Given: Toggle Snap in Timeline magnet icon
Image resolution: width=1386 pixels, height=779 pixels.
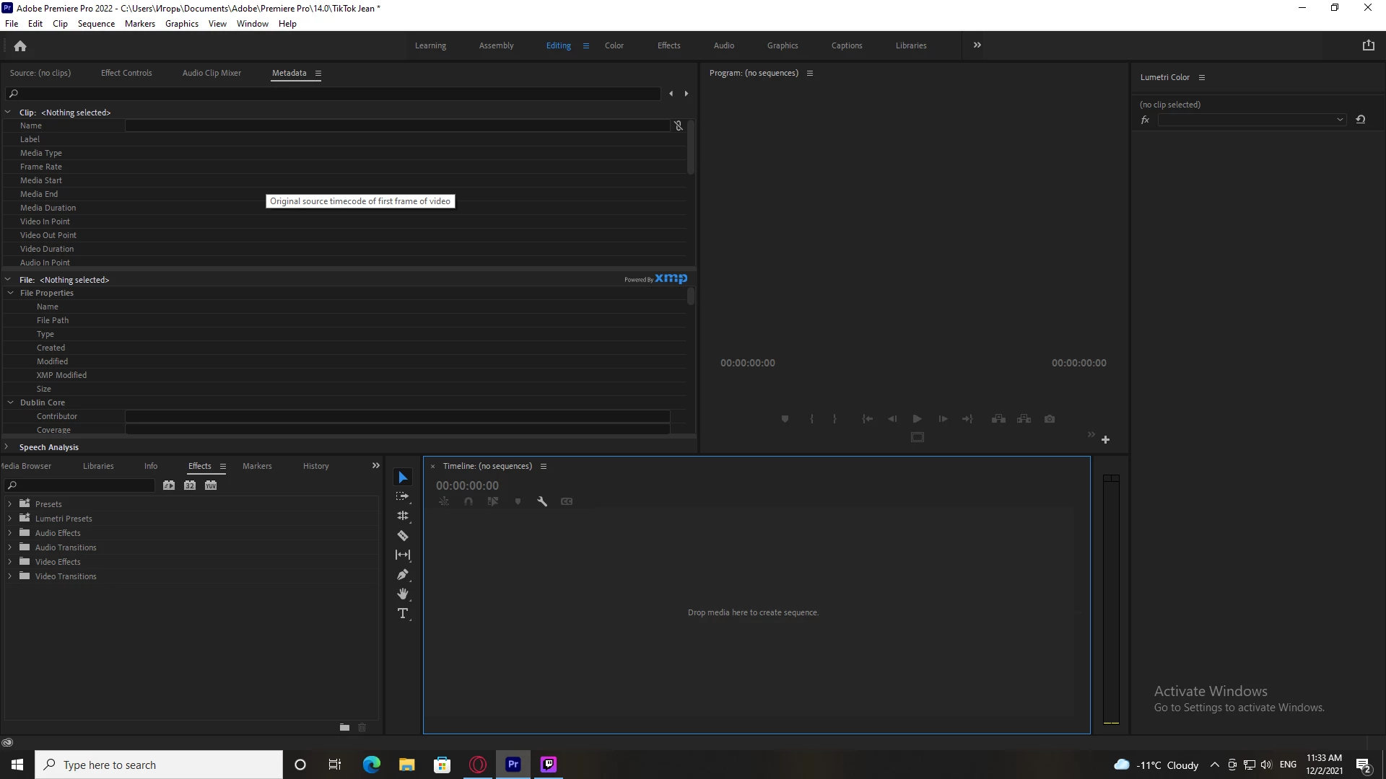Looking at the screenshot, I should [x=468, y=501].
